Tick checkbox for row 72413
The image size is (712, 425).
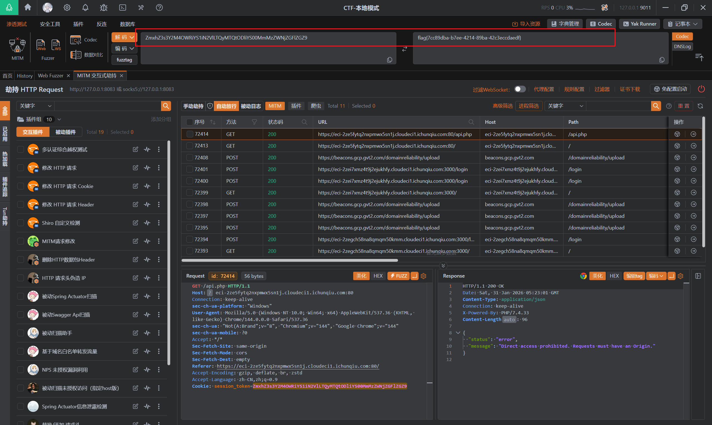point(189,146)
